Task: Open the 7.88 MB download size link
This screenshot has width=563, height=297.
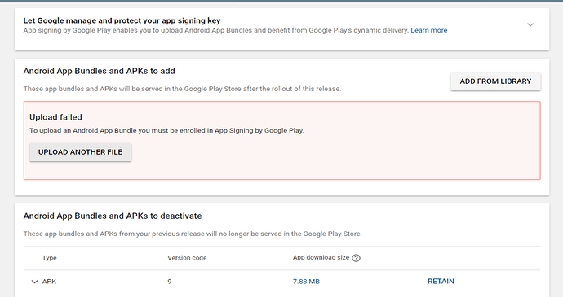Action: click(x=306, y=282)
